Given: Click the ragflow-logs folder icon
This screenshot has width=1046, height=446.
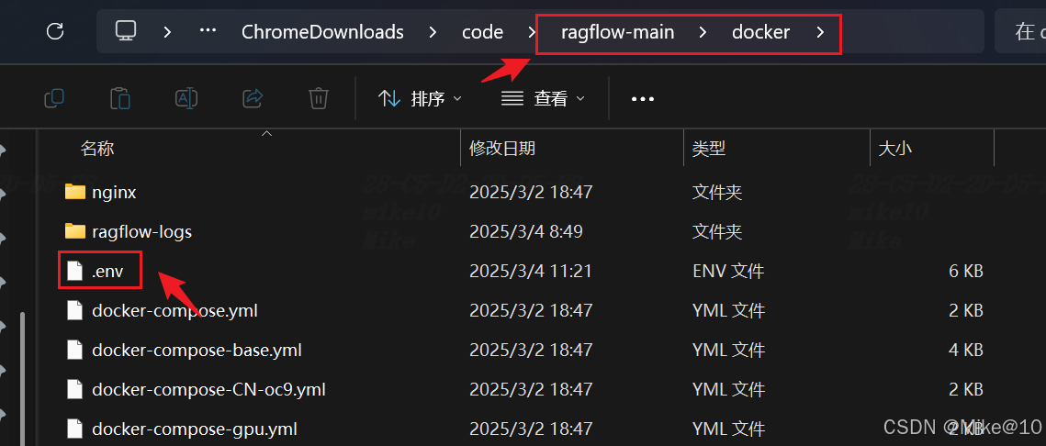Looking at the screenshot, I should (x=75, y=230).
